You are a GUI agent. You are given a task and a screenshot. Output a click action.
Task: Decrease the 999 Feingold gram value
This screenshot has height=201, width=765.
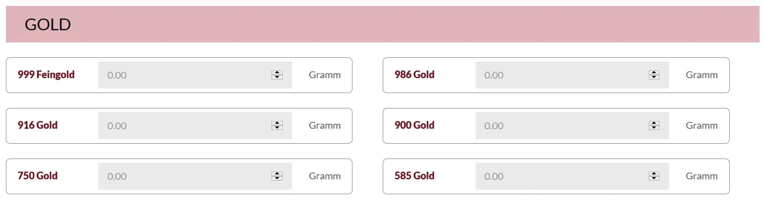point(277,77)
